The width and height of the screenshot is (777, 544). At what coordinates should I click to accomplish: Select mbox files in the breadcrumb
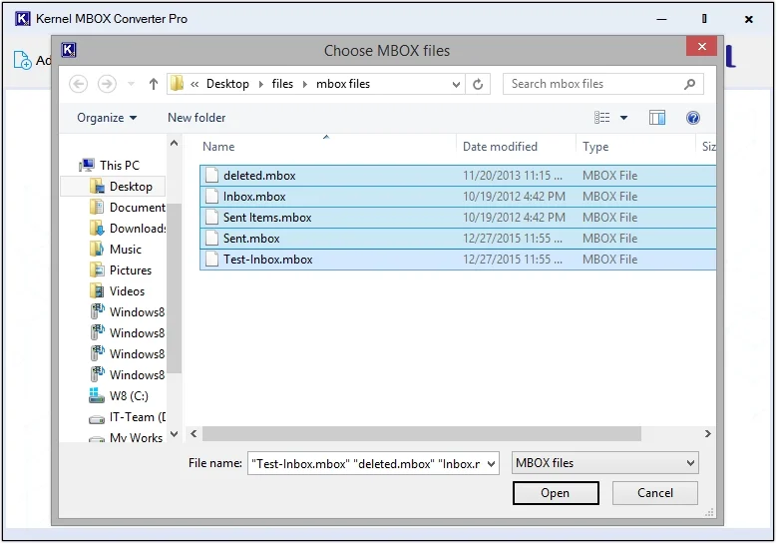click(343, 84)
